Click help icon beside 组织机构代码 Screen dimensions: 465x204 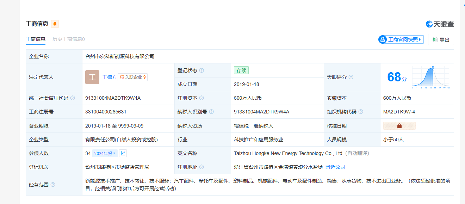[361, 112]
